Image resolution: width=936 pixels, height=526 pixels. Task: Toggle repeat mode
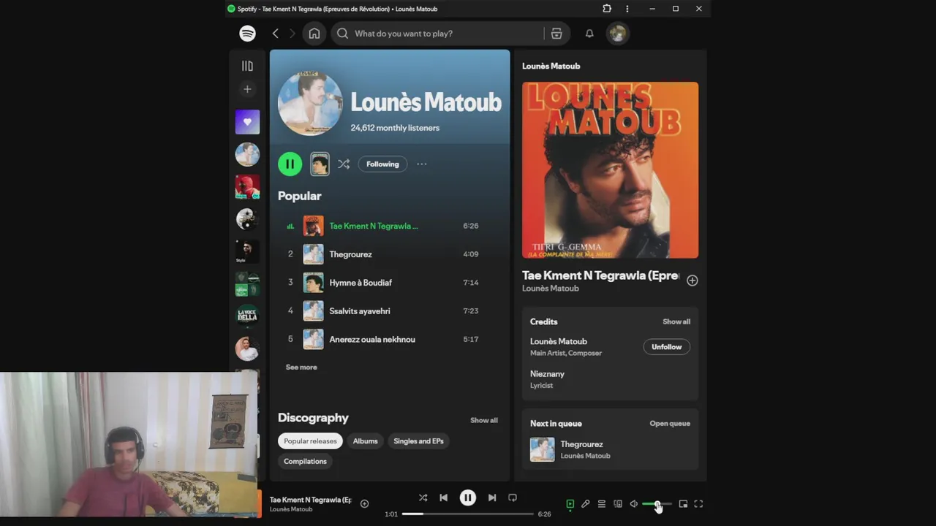coord(513,498)
